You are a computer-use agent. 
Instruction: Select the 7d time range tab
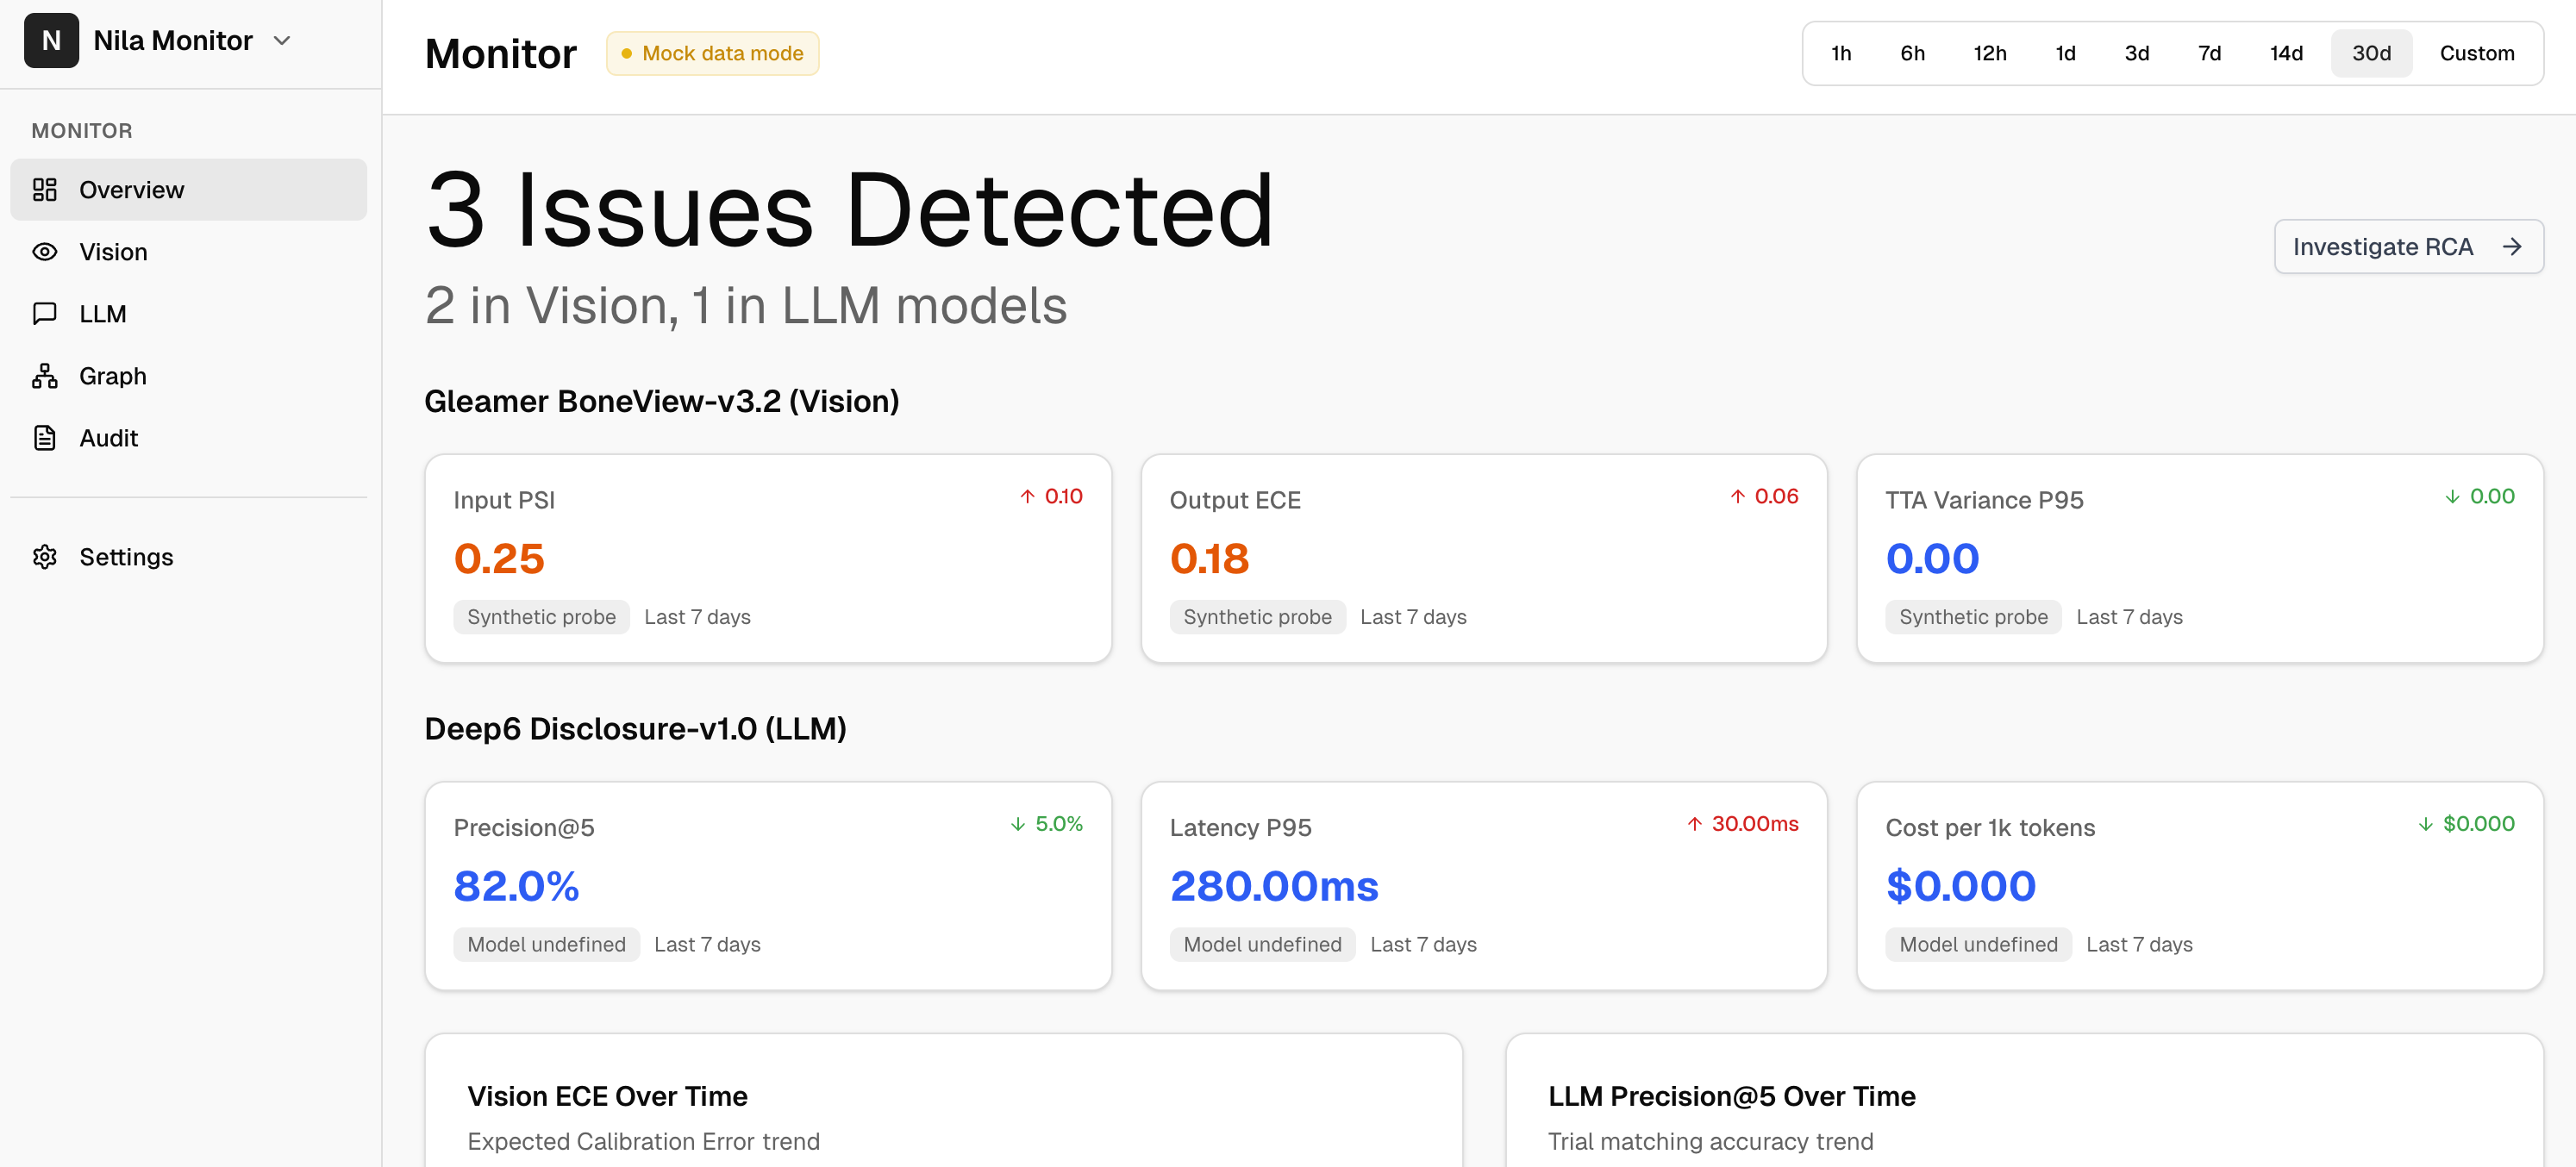[x=2209, y=53]
